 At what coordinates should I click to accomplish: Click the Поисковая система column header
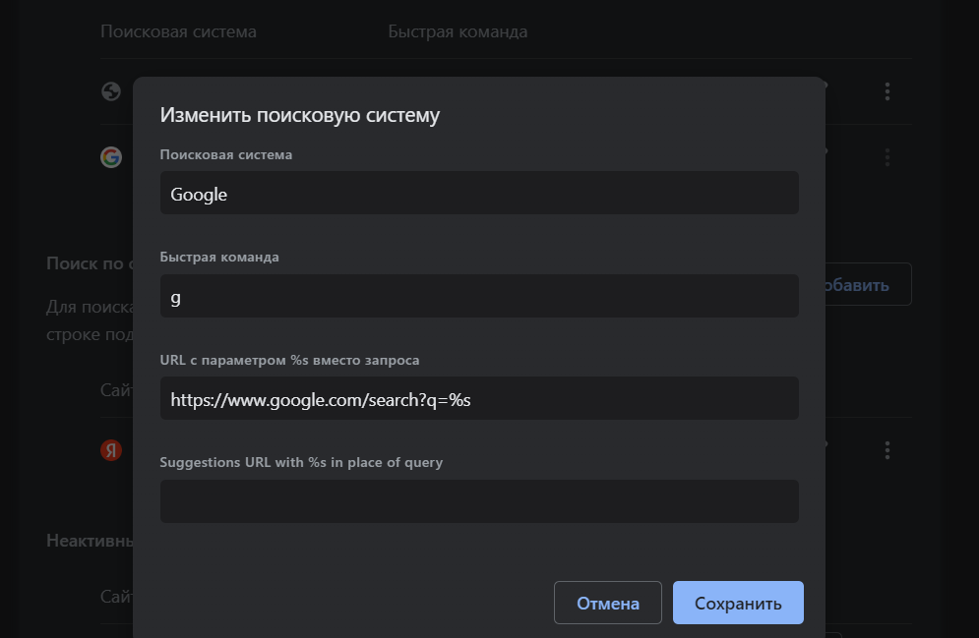pyautogui.click(x=178, y=31)
